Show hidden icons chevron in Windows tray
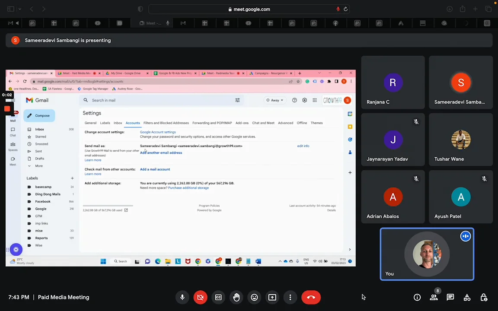 [x=280, y=261]
